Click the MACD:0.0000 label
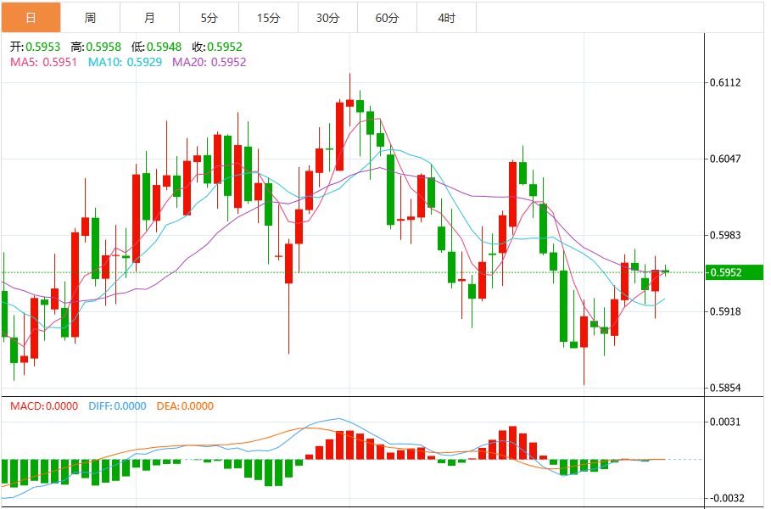 coord(44,406)
